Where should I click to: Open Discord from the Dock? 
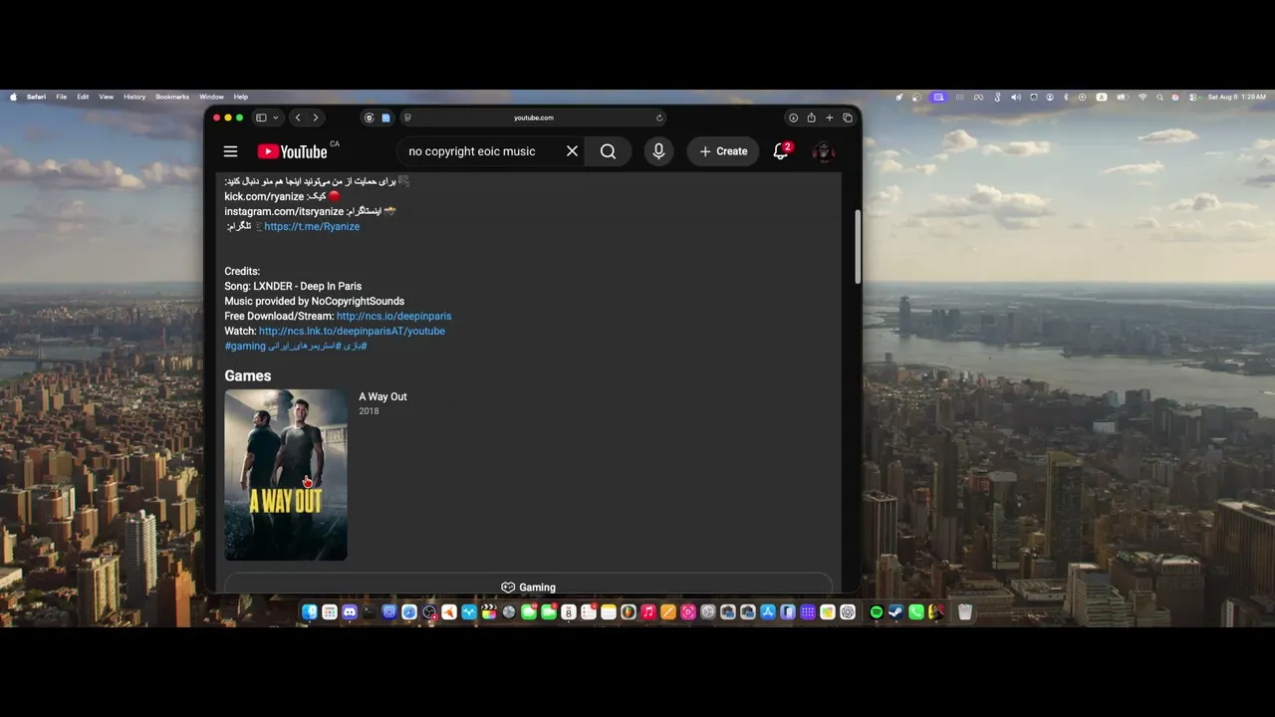(x=350, y=612)
